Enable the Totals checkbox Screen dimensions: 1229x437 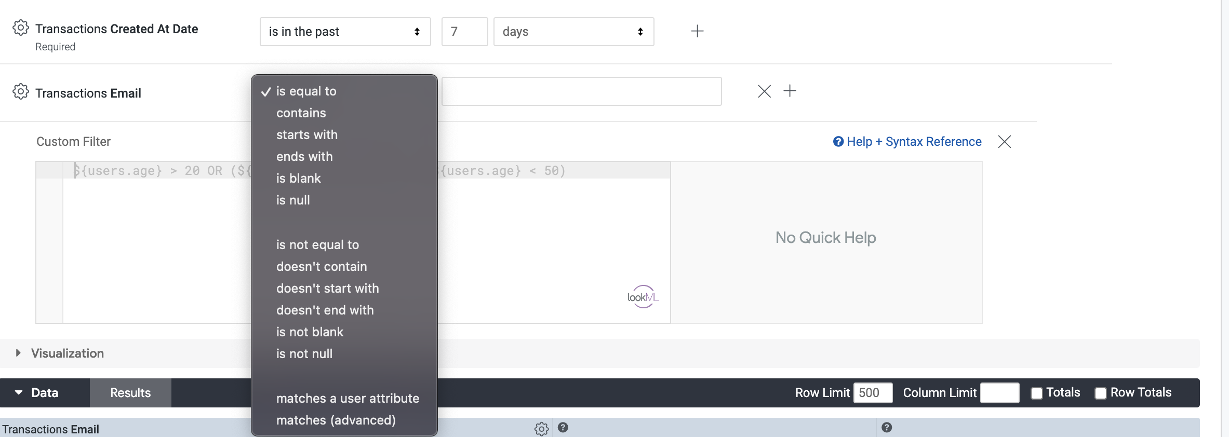click(1036, 393)
